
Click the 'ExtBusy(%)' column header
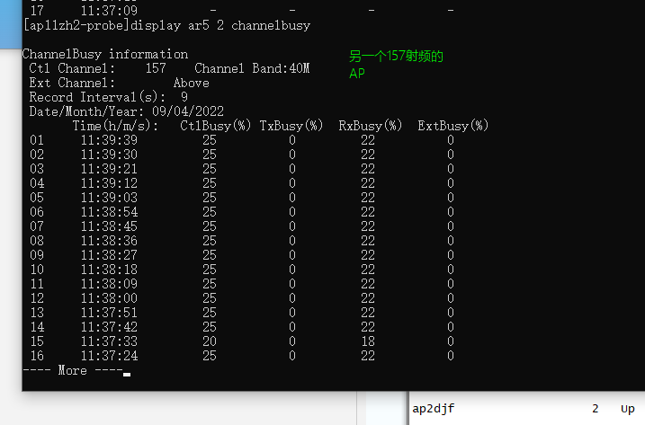[x=453, y=126]
